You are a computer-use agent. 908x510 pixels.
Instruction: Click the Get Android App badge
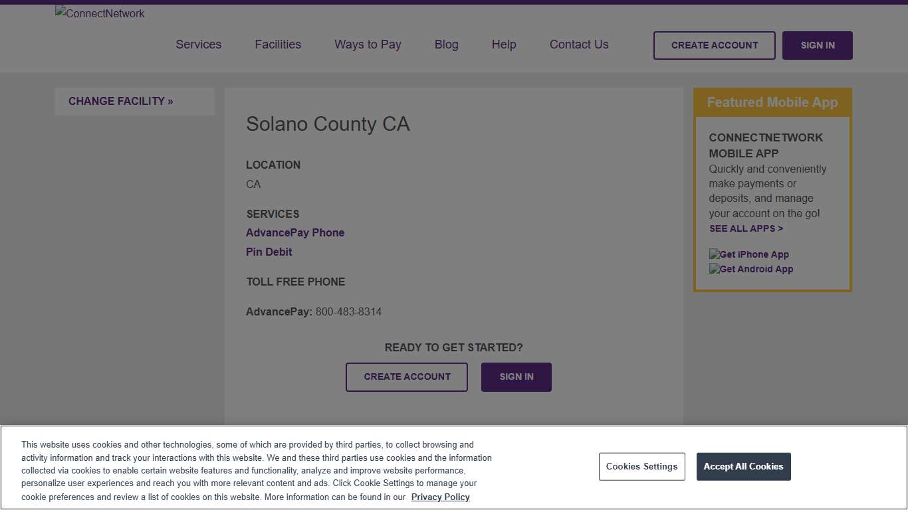point(750,269)
